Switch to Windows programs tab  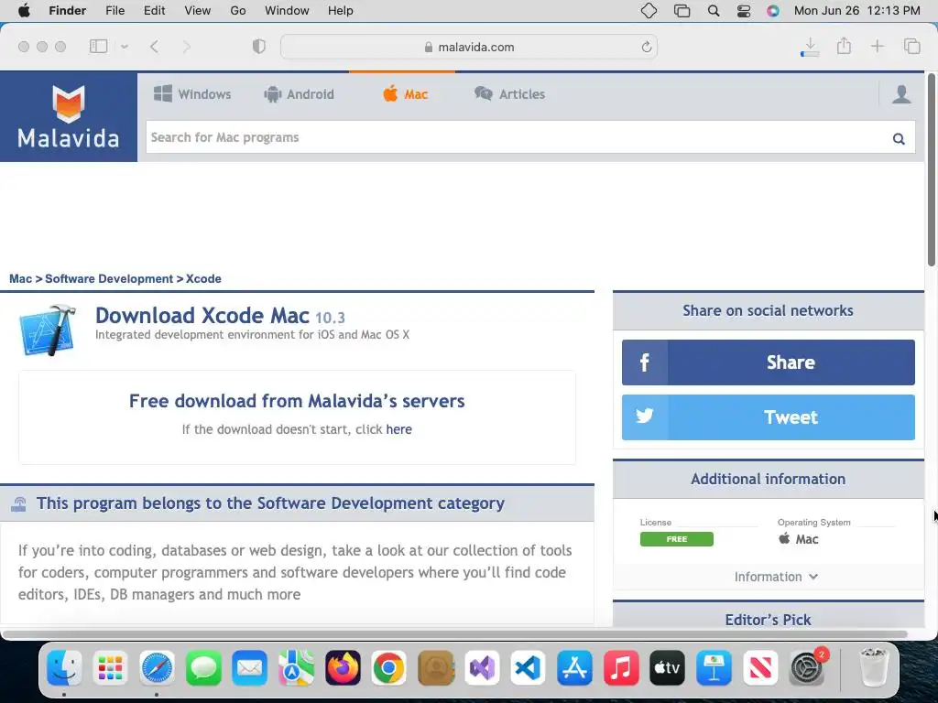point(192,94)
